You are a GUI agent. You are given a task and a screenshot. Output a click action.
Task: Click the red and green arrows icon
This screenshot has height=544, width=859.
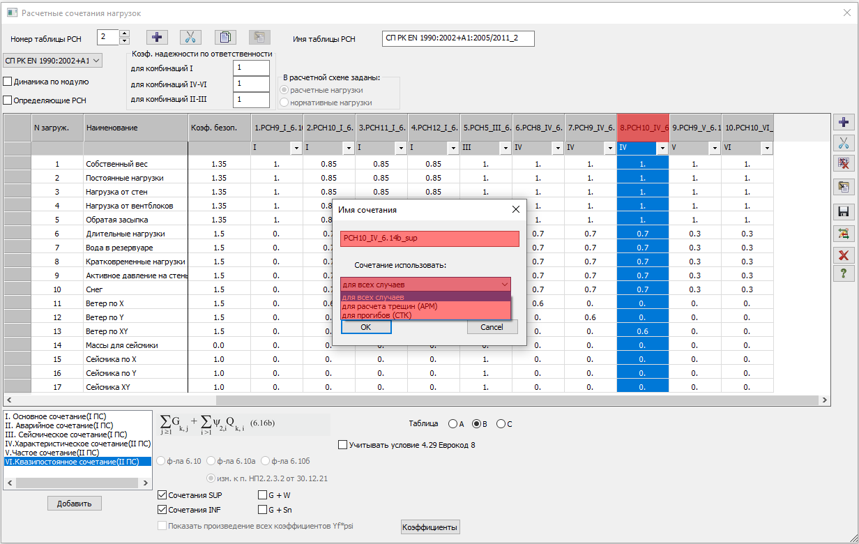tap(844, 233)
